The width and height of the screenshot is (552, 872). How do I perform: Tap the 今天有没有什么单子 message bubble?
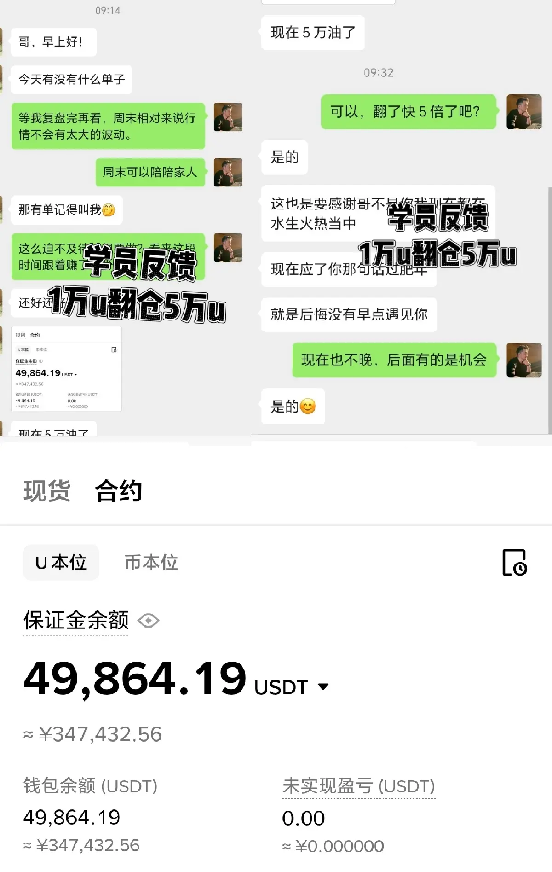(71, 80)
